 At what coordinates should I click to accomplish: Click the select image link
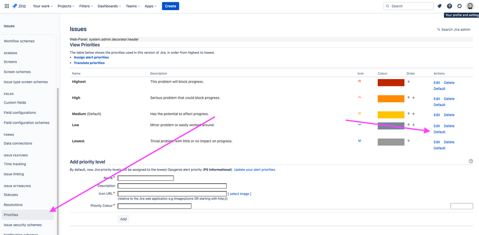click(x=239, y=194)
